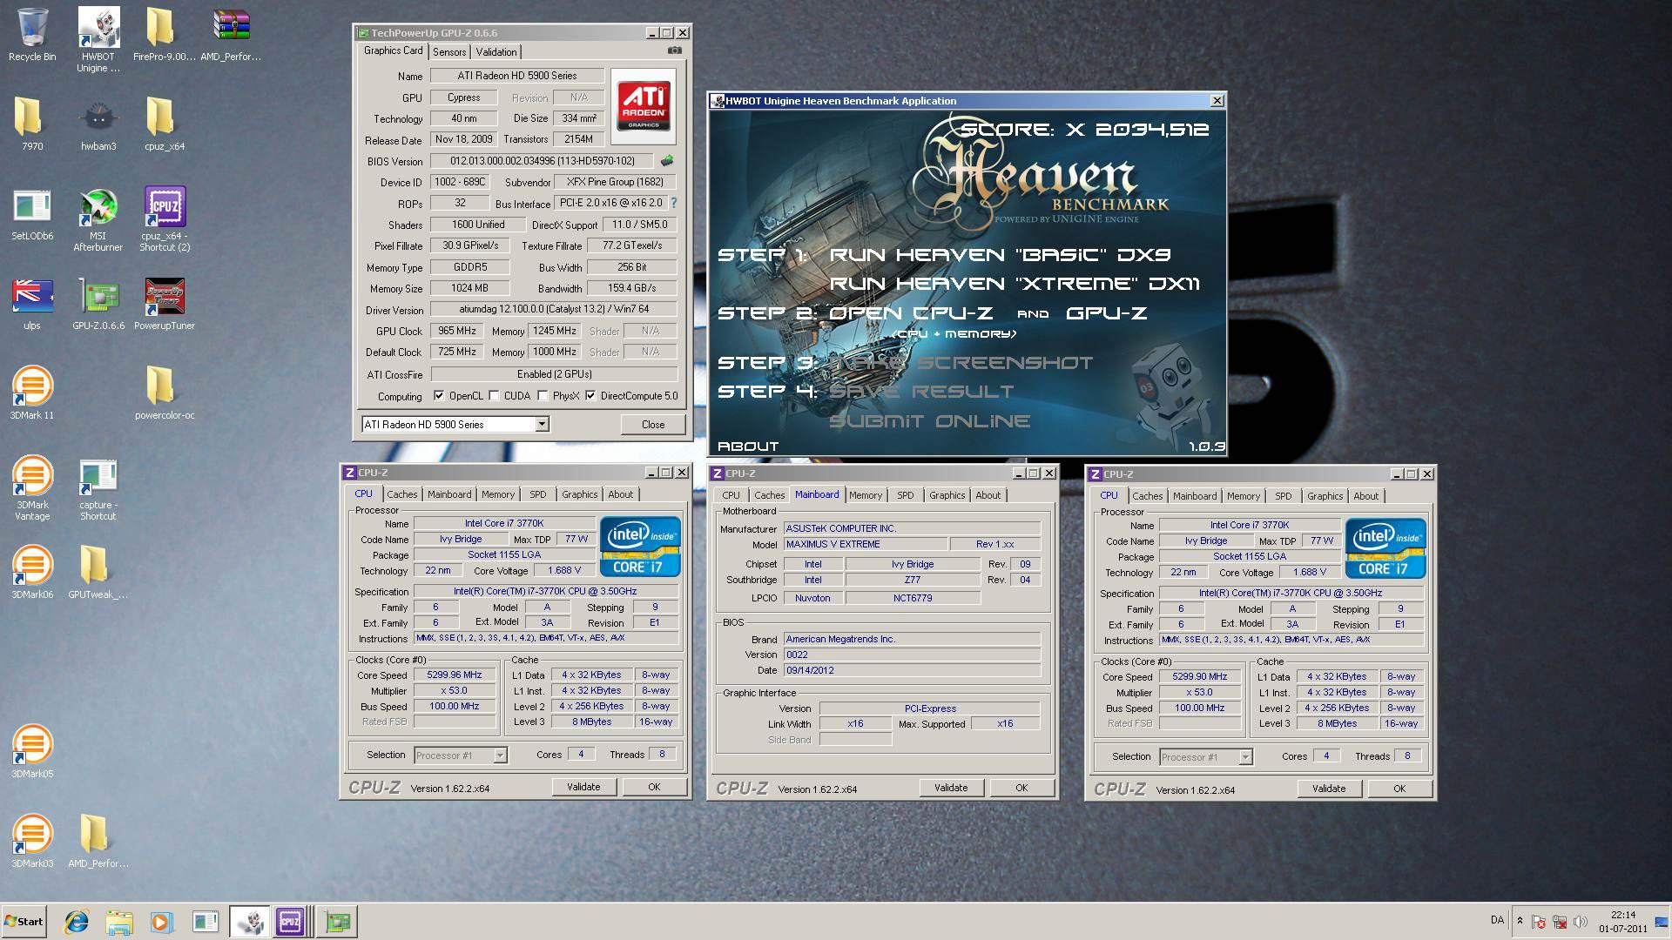Screen dimensions: 1672x940
Task: Click the volume icon in system tray
Action: pos(1580,922)
